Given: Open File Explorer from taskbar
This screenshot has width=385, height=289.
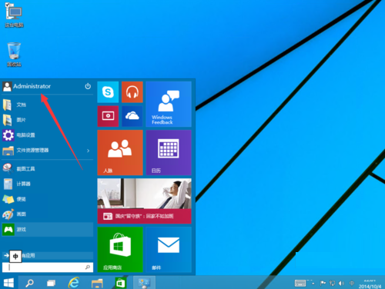Looking at the screenshot, I should [x=97, y=283].
